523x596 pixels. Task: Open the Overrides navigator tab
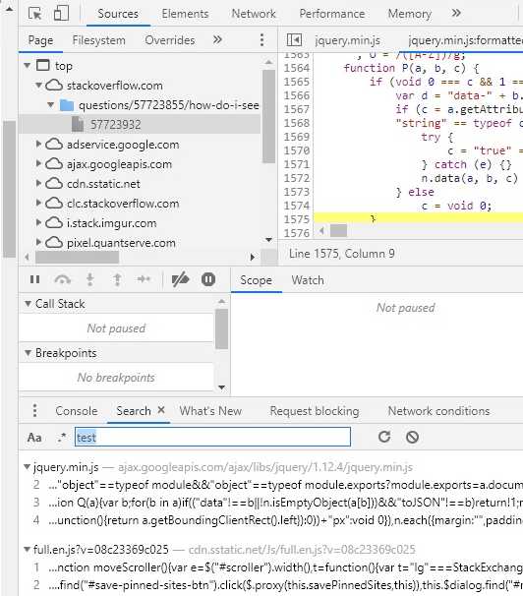[170, 40]
